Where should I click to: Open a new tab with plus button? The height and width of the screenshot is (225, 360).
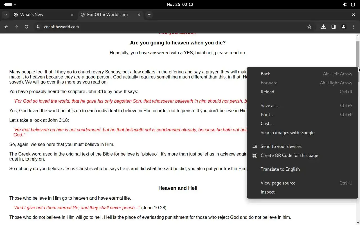(149, 15)
